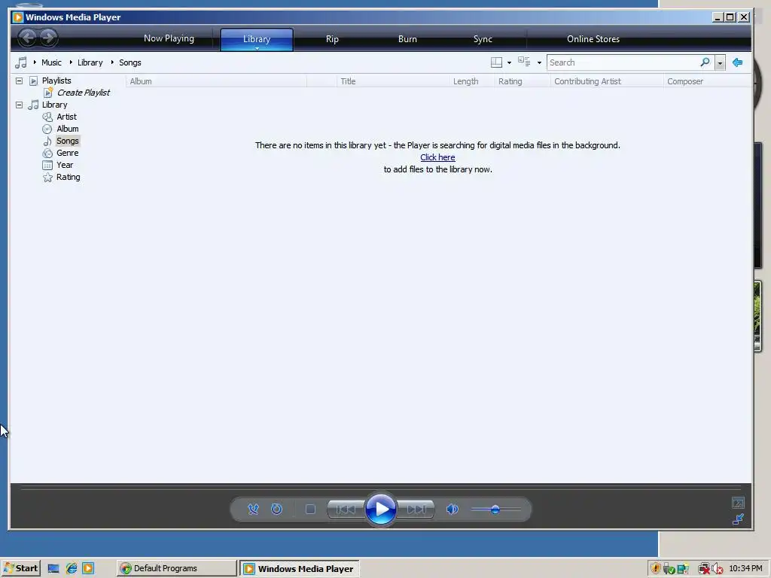This screenshot has height=578, width=771.
Task: Open the Windows Start menu
Action: [x=20, y=568]
